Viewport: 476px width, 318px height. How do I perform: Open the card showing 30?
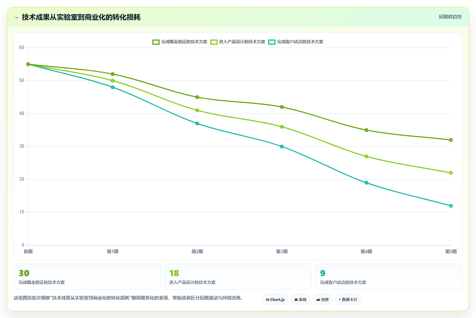(87, 277)
